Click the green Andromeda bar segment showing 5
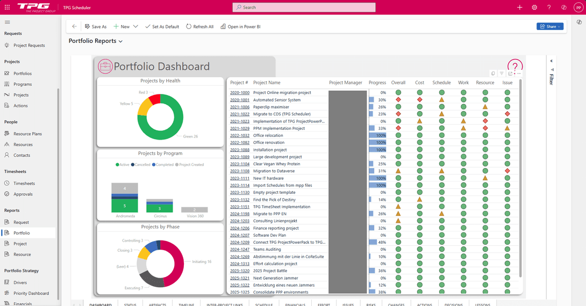The height and width of the screenshot is (306, 586). pos(125,206)
